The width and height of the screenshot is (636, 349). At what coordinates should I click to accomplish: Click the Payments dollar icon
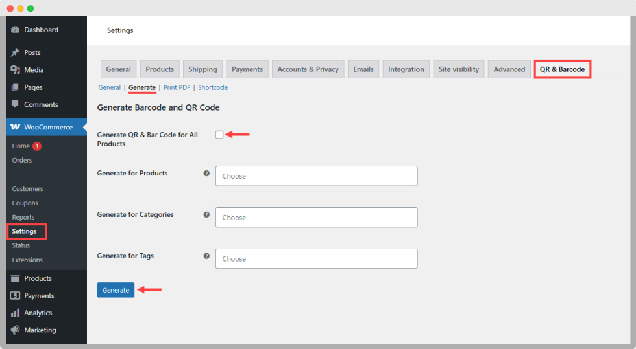(15, 296)
